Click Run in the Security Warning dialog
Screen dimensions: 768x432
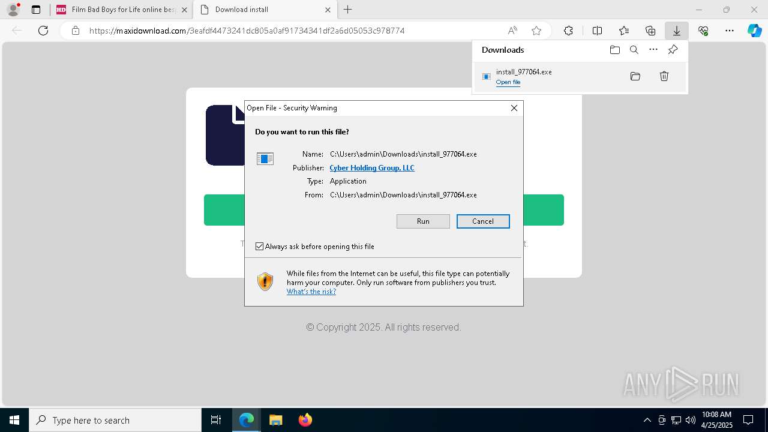pyautogui.click(x=423, y=221)
